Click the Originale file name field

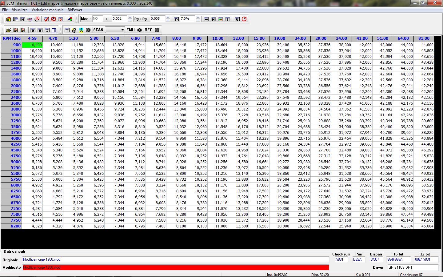(175, 260)
